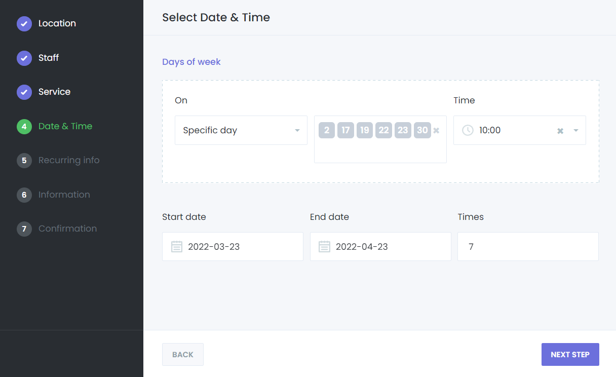Click the Start date calendar icon
This screenshot has width=616, height=377.
point(176,247)
